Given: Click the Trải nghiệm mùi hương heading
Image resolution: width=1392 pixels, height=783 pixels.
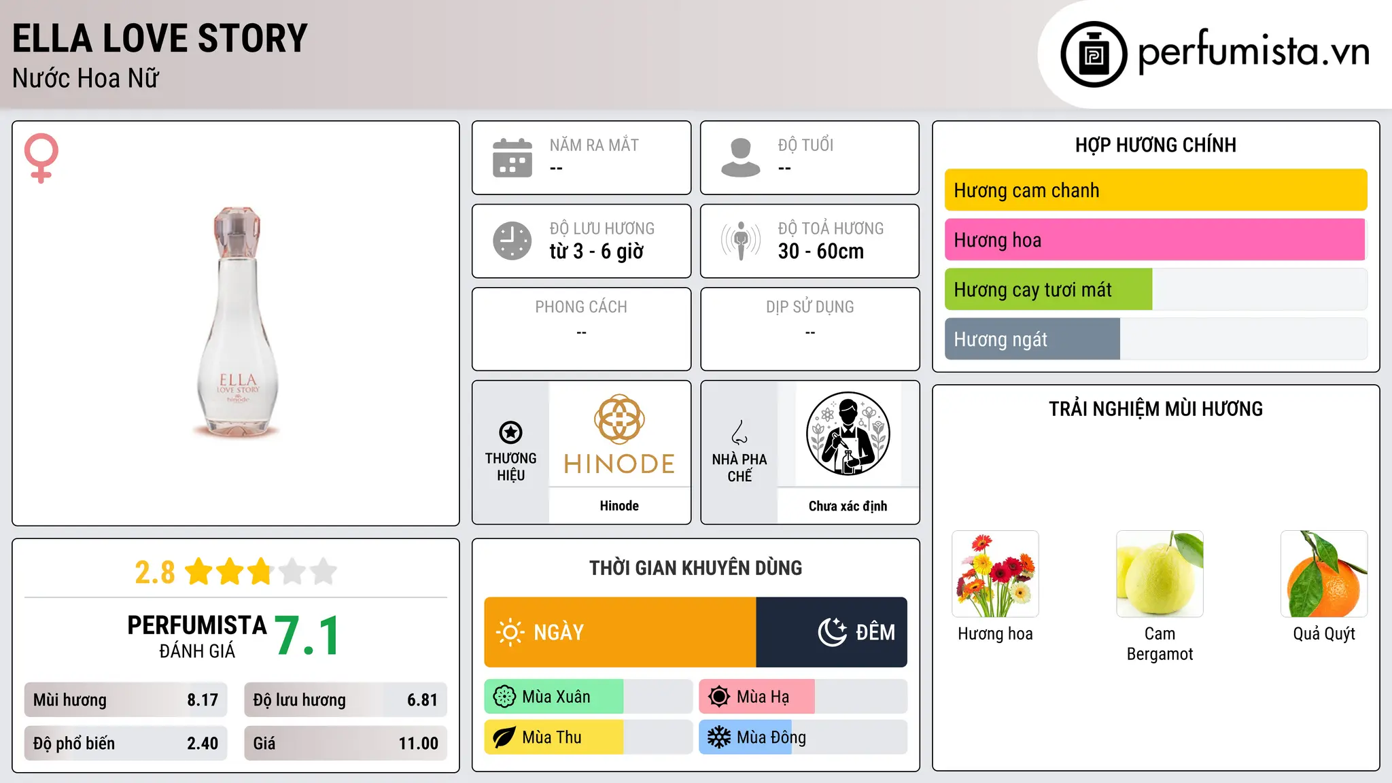Looking at the screenshot, I should 1155,408.
